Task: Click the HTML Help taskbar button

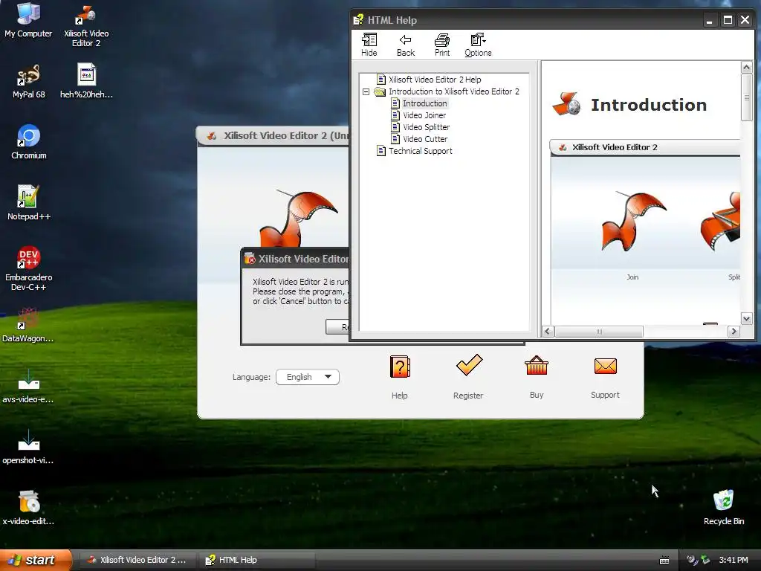Action: click(257, 560)
